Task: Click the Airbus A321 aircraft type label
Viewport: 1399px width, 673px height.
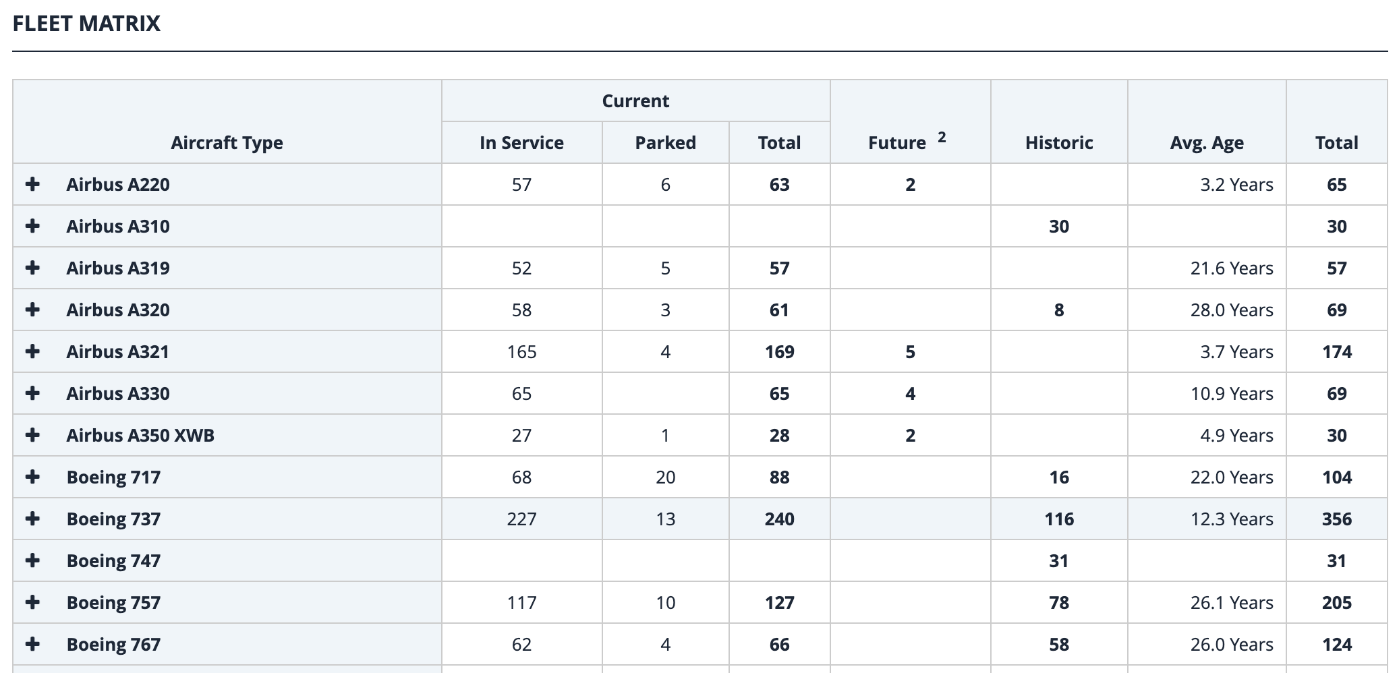Action: [117, 352]
